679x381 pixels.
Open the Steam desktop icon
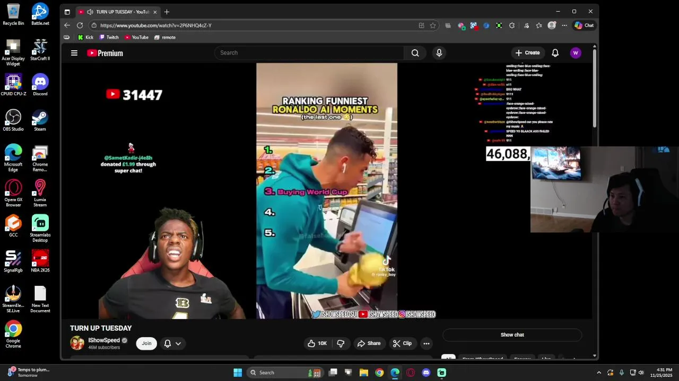point(40,121)
